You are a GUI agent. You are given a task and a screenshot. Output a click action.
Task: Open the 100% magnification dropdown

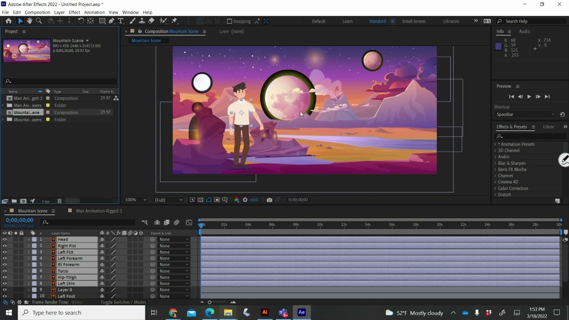tap(136, 200)
